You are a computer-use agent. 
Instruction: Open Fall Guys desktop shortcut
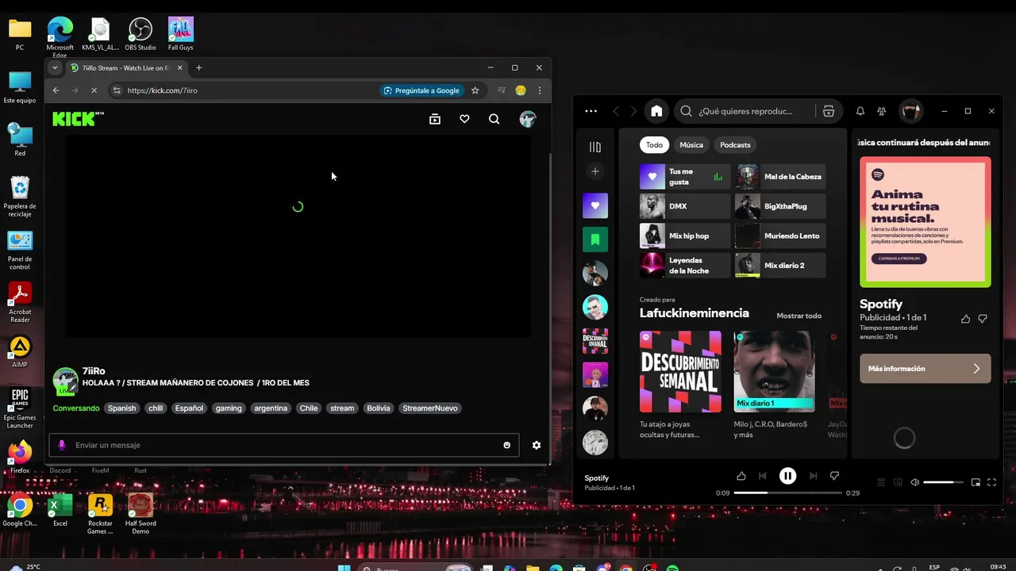(181, 35)
